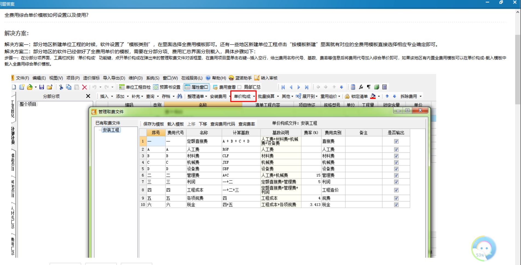
Task: Open the fill color dropdown arrow
Action: click(379, 96)
